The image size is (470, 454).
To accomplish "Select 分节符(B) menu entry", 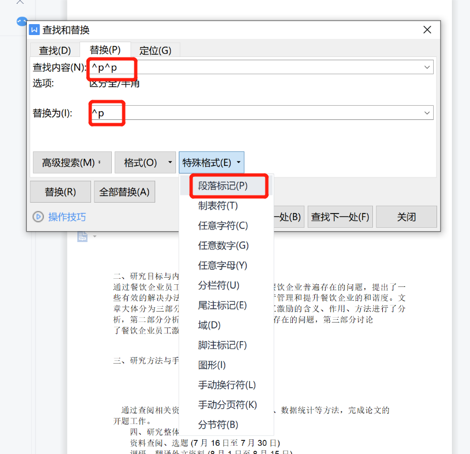I will 218,424.
